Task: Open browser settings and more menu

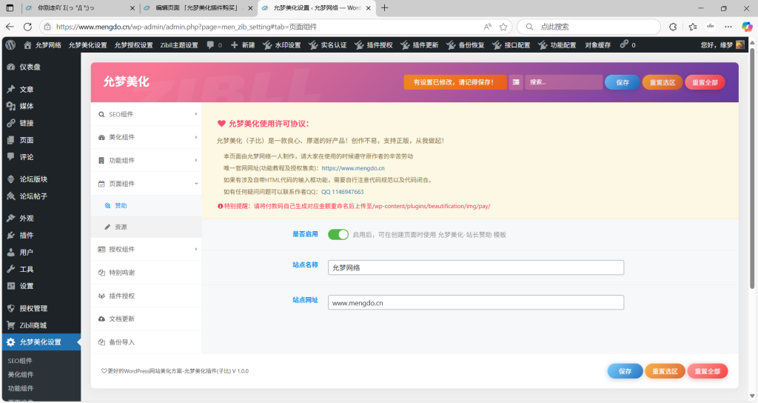Action: (x=728, y=27)
